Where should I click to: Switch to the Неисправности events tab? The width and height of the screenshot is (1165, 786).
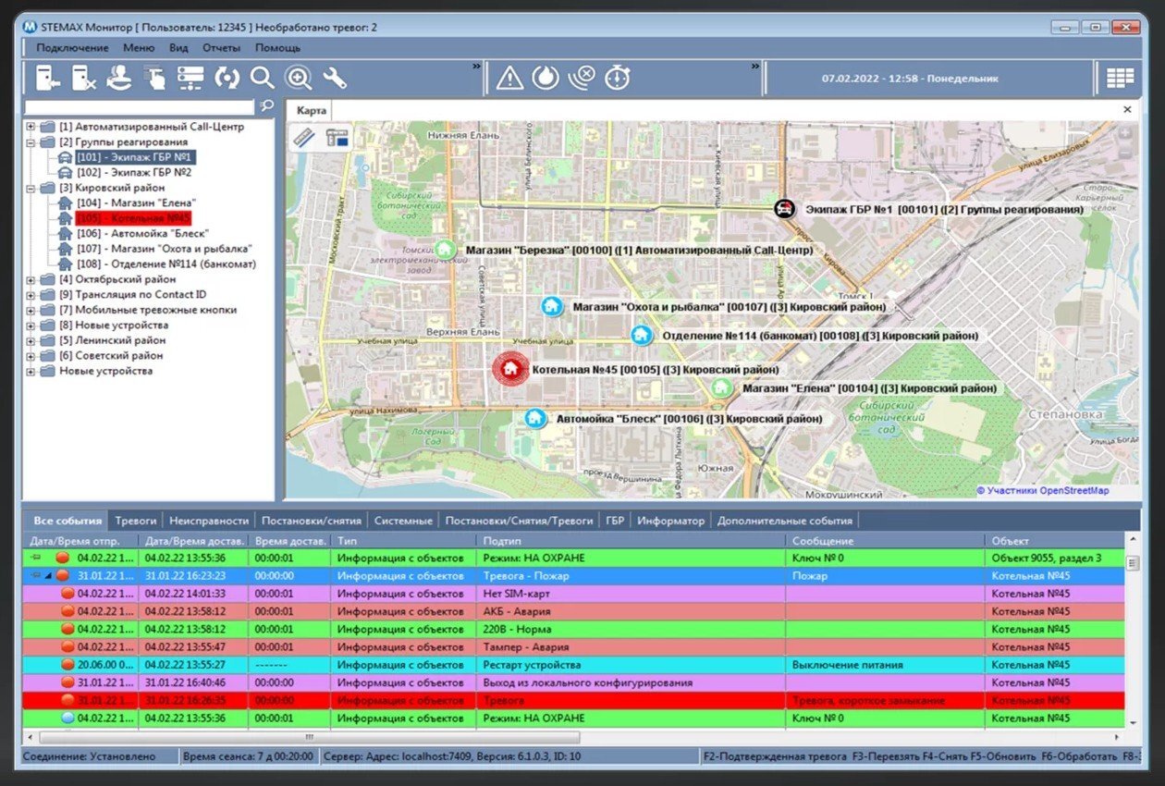pyautogui.click(x=210, y=521)
